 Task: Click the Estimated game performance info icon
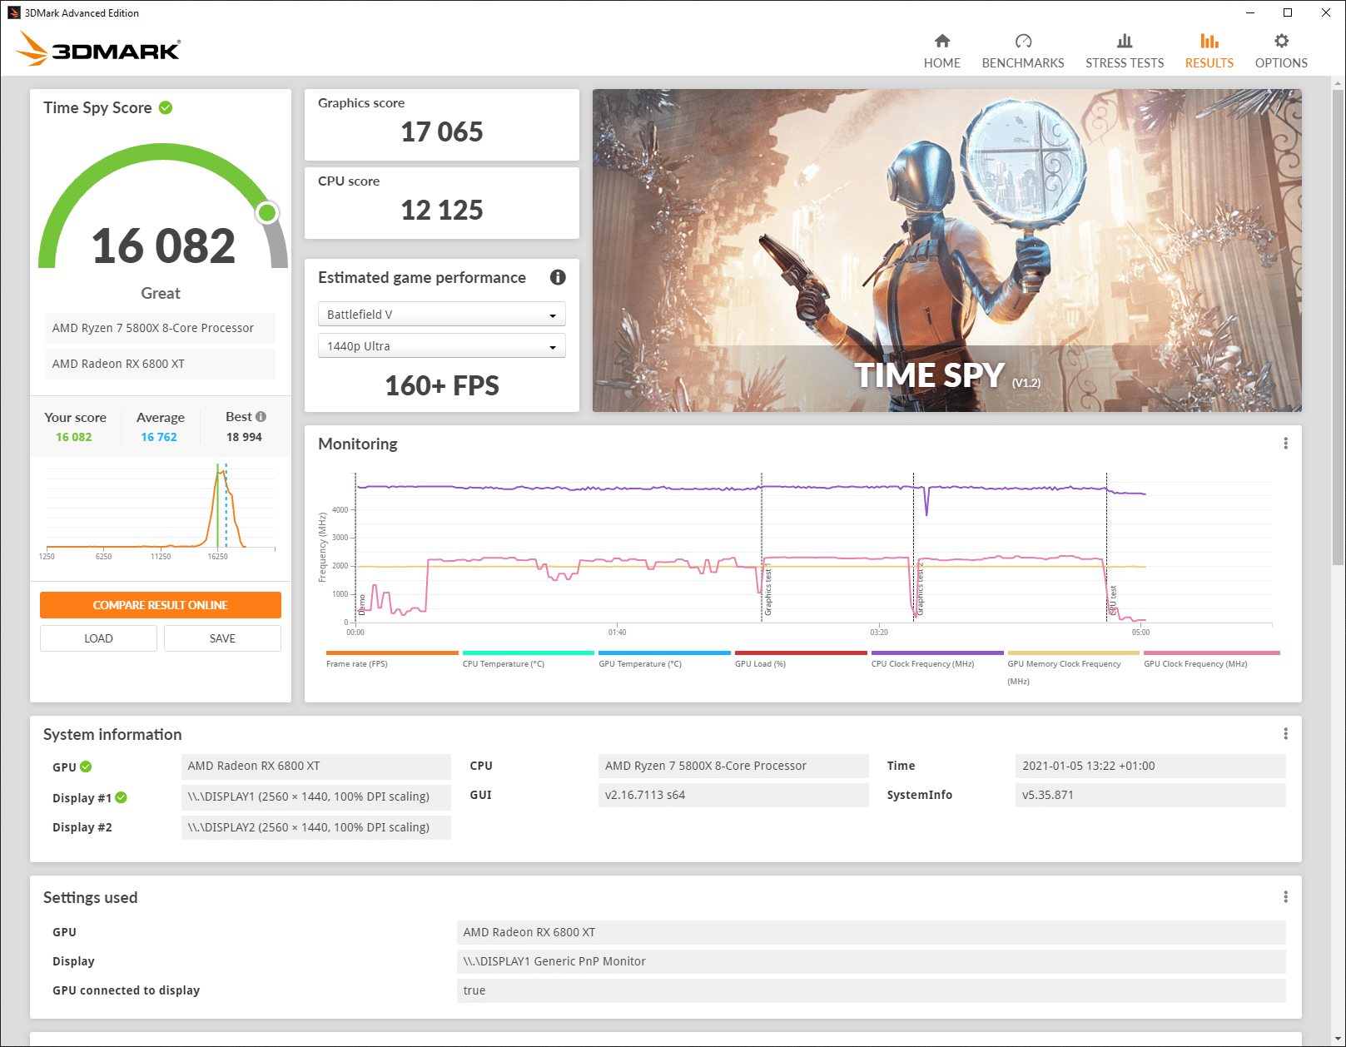558,277
